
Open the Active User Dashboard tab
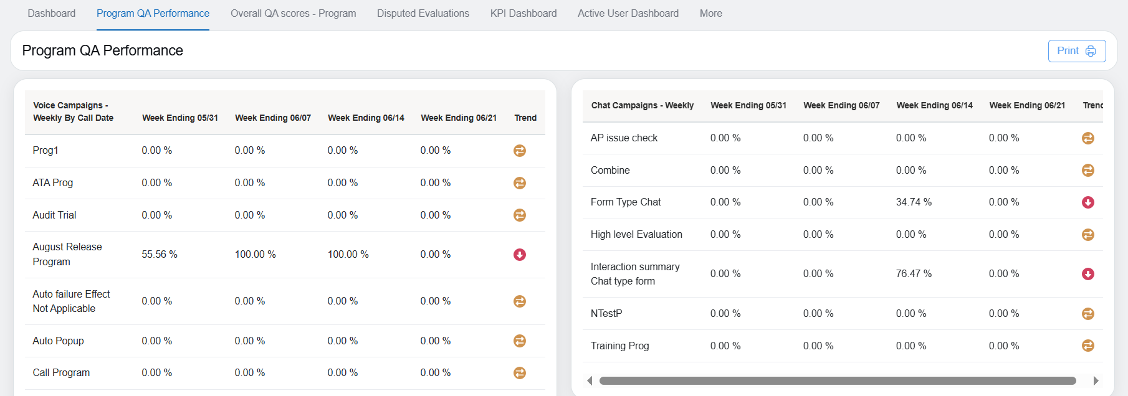[628, 14]
